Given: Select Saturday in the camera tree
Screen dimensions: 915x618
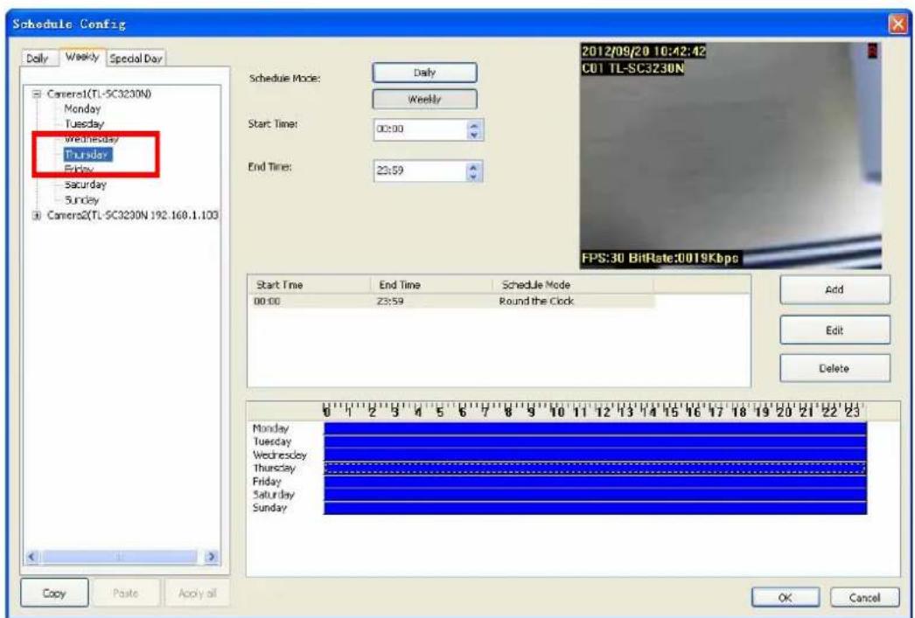Looking at the screenshot, I should 85,184.
